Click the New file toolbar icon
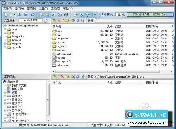Viewport: 176px width, 129px height. (x=6, y=14)
